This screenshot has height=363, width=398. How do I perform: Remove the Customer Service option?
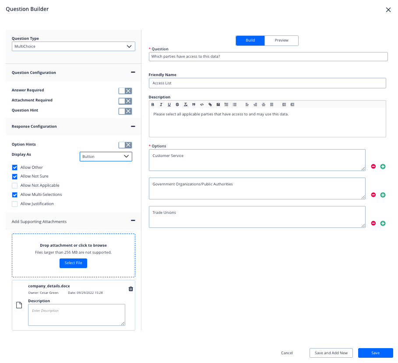click(373, 167)
